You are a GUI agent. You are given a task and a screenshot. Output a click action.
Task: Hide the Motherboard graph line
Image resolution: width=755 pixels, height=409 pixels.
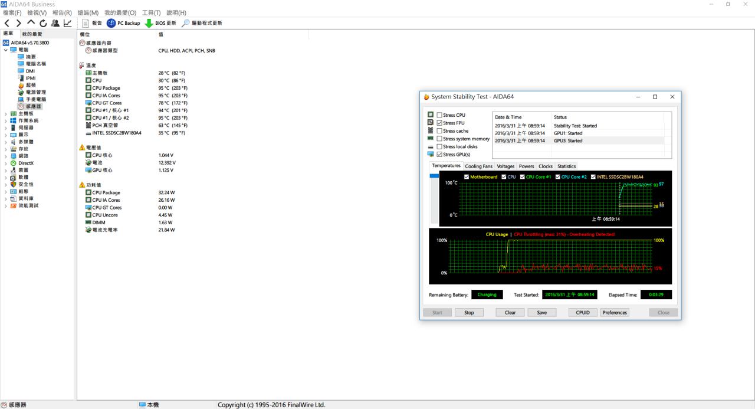tap(467, 177)
